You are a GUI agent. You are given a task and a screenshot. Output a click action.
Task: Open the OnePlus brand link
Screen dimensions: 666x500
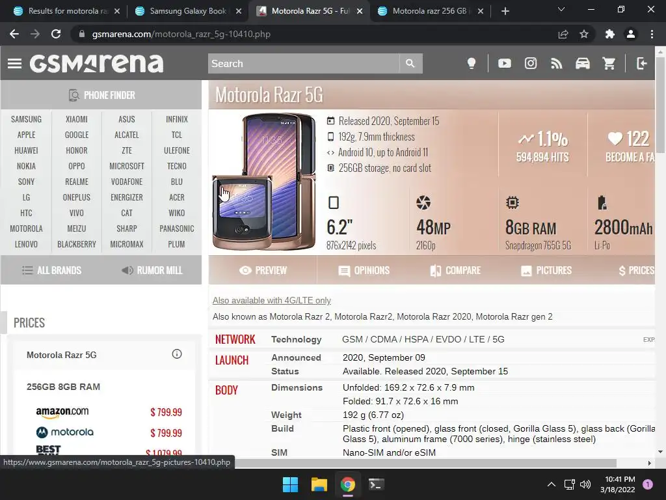pyautogui.click(x=77, y=197)
